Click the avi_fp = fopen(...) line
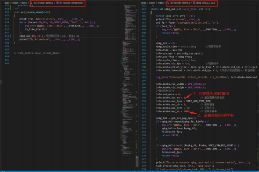 point(187,23)
